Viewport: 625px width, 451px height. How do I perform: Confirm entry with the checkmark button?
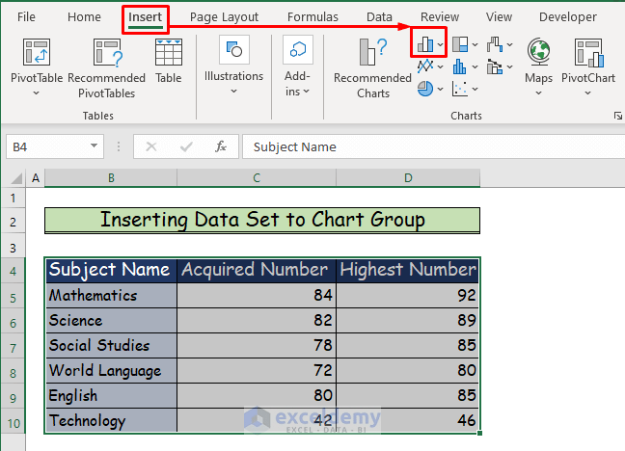click(186, 147)
